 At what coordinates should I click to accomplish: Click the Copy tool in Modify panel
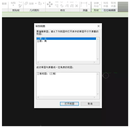57,6
